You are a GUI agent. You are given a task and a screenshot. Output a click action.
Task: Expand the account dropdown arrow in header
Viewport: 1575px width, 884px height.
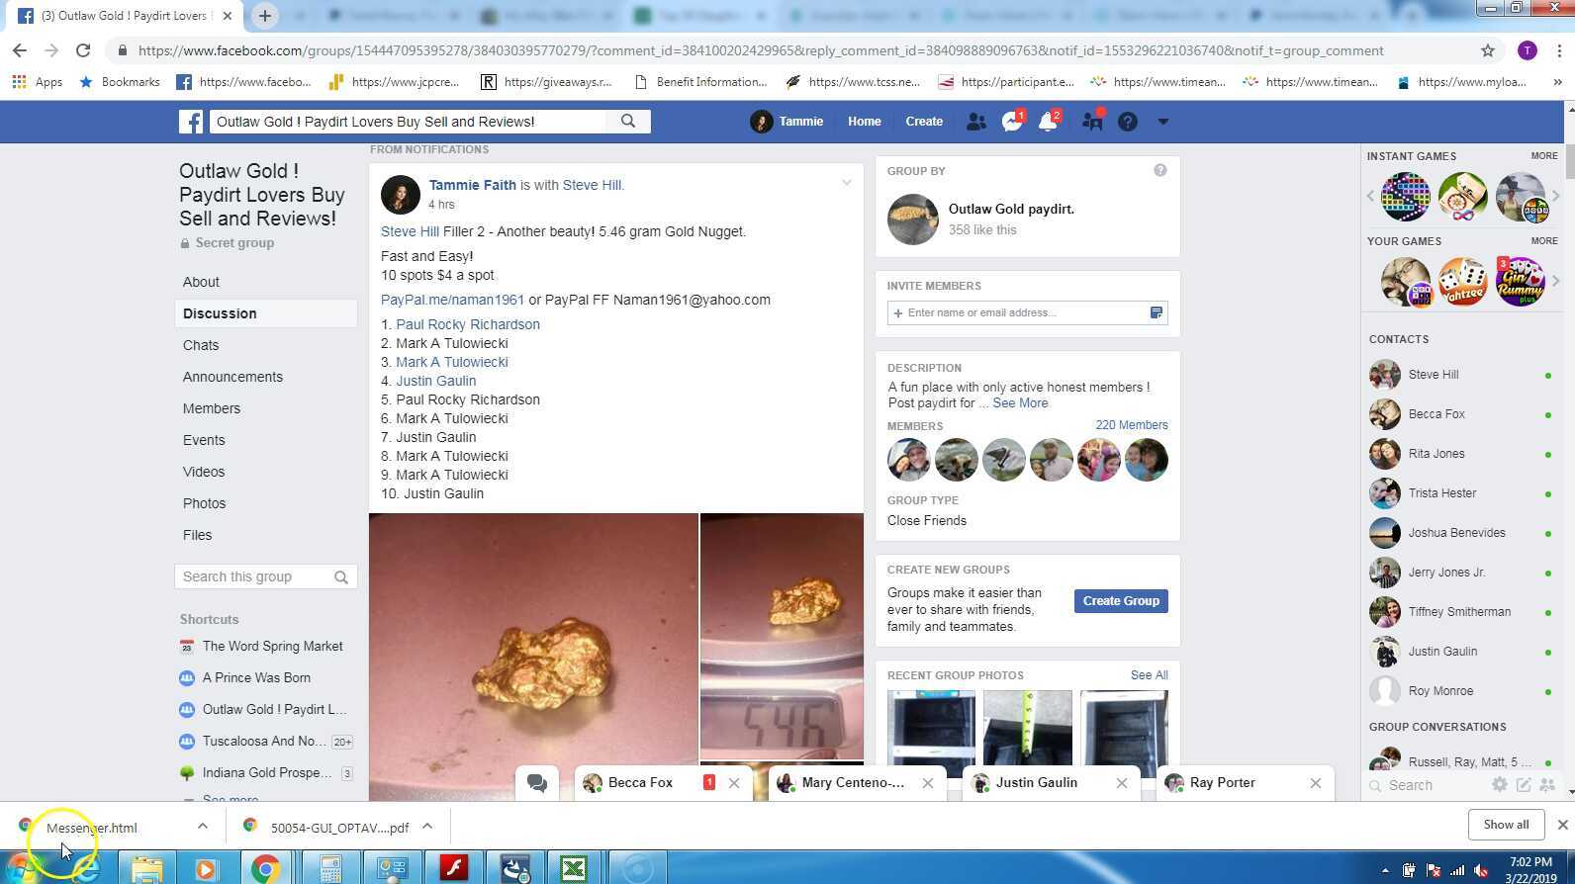[x=1163, y=122]
